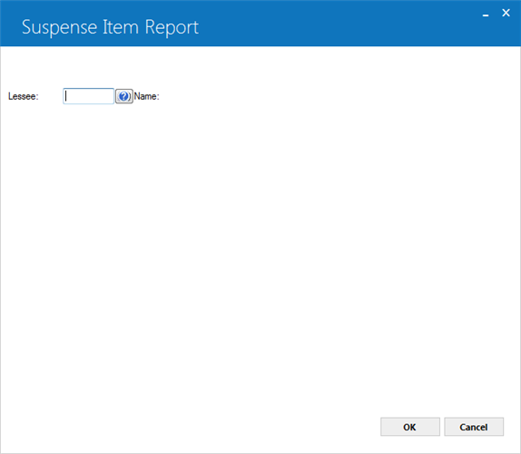Click the Name label beside lookup
This screenshot has height=454, width=521.
pos(146,96)
